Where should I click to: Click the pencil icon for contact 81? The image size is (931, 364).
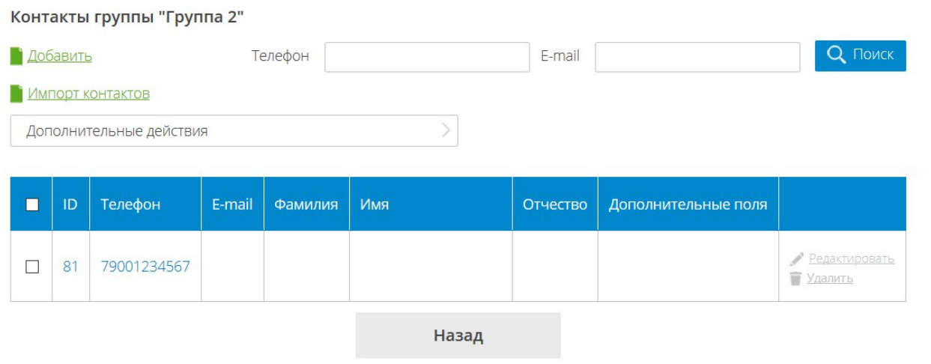797,259
